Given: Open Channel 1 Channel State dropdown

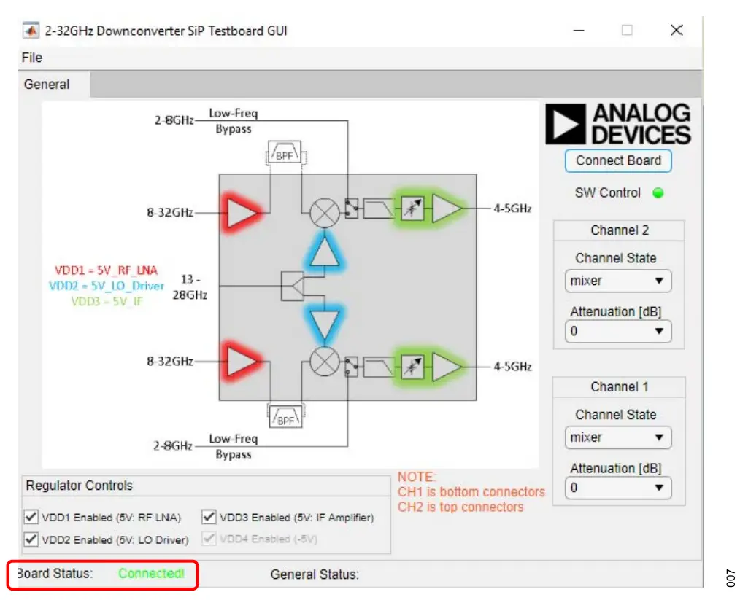Looking at the screenshot, I should (x=617, y=437).
